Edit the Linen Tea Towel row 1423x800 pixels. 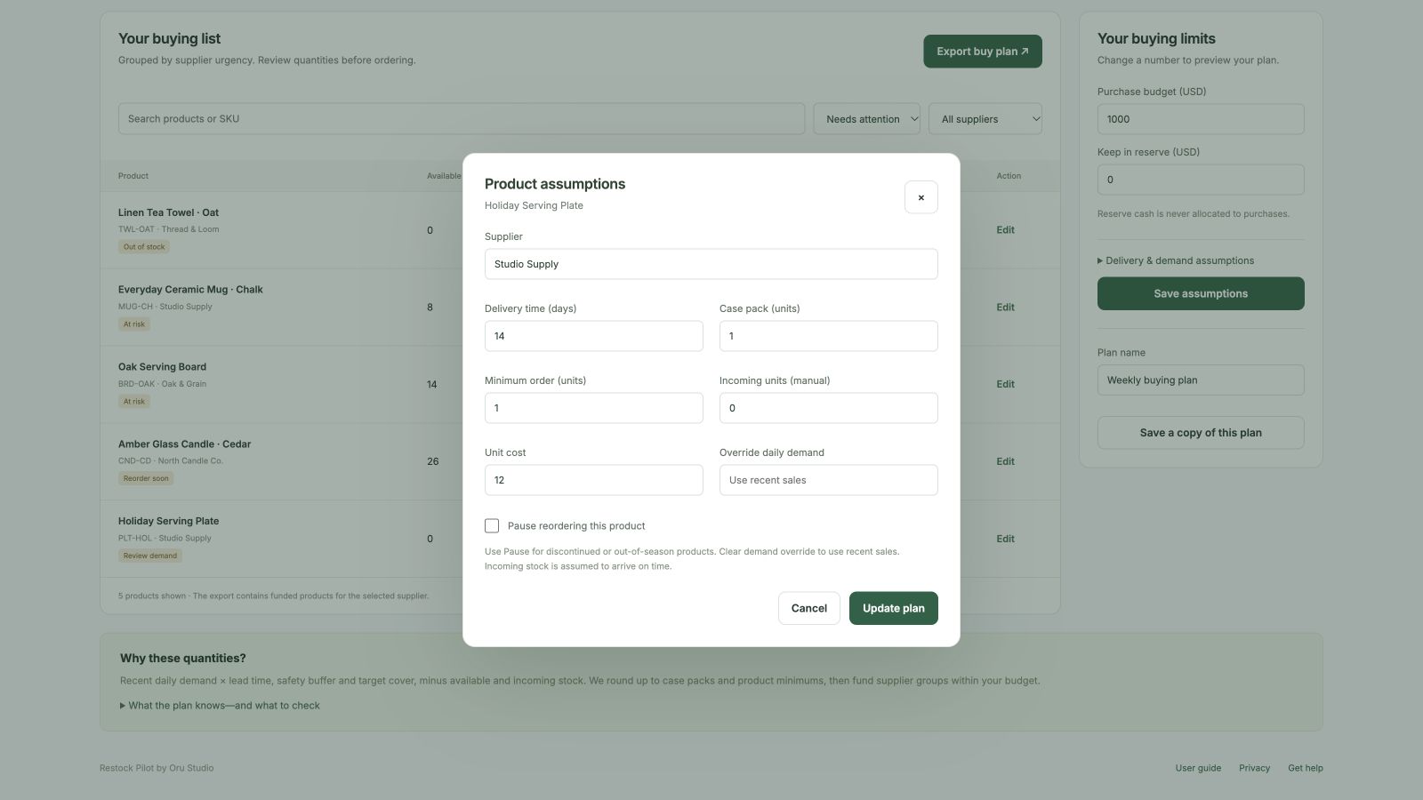(1005, 230)
